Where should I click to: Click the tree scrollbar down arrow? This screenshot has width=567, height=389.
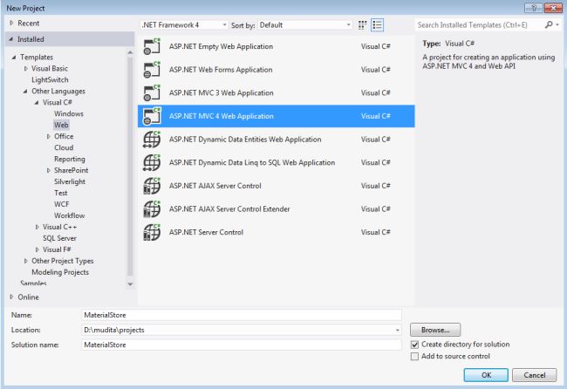click(130, 284)
